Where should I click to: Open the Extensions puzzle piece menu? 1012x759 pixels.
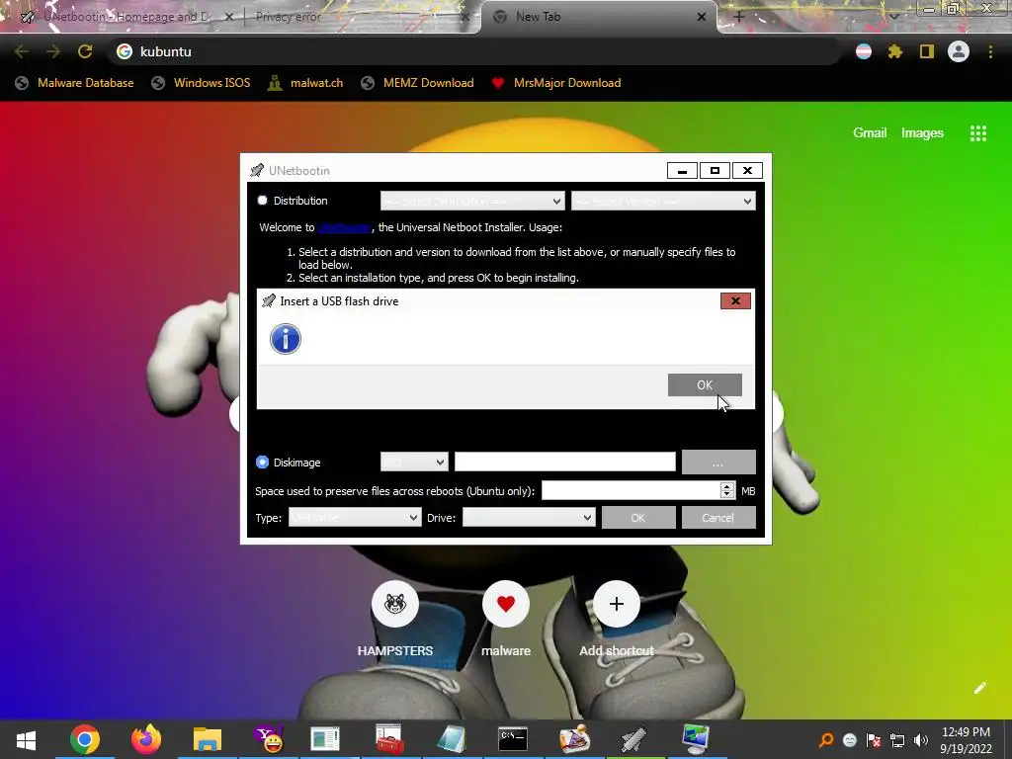click(x=895, y=51)
